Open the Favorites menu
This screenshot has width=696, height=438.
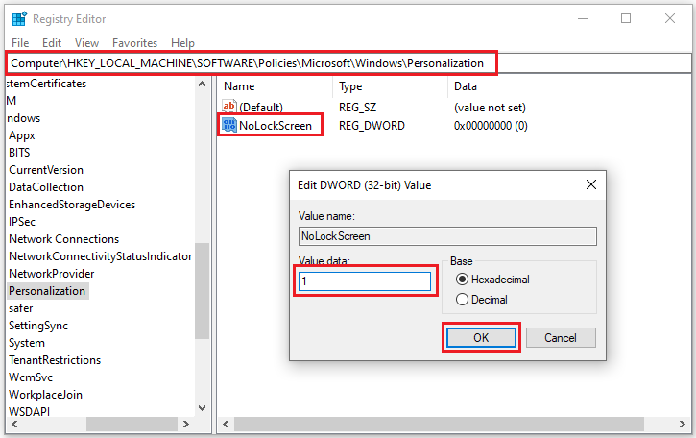pos(134,43)
